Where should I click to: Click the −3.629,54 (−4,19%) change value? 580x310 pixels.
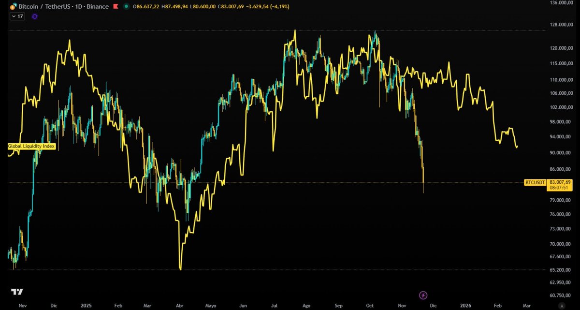click(x=267, y=6)
